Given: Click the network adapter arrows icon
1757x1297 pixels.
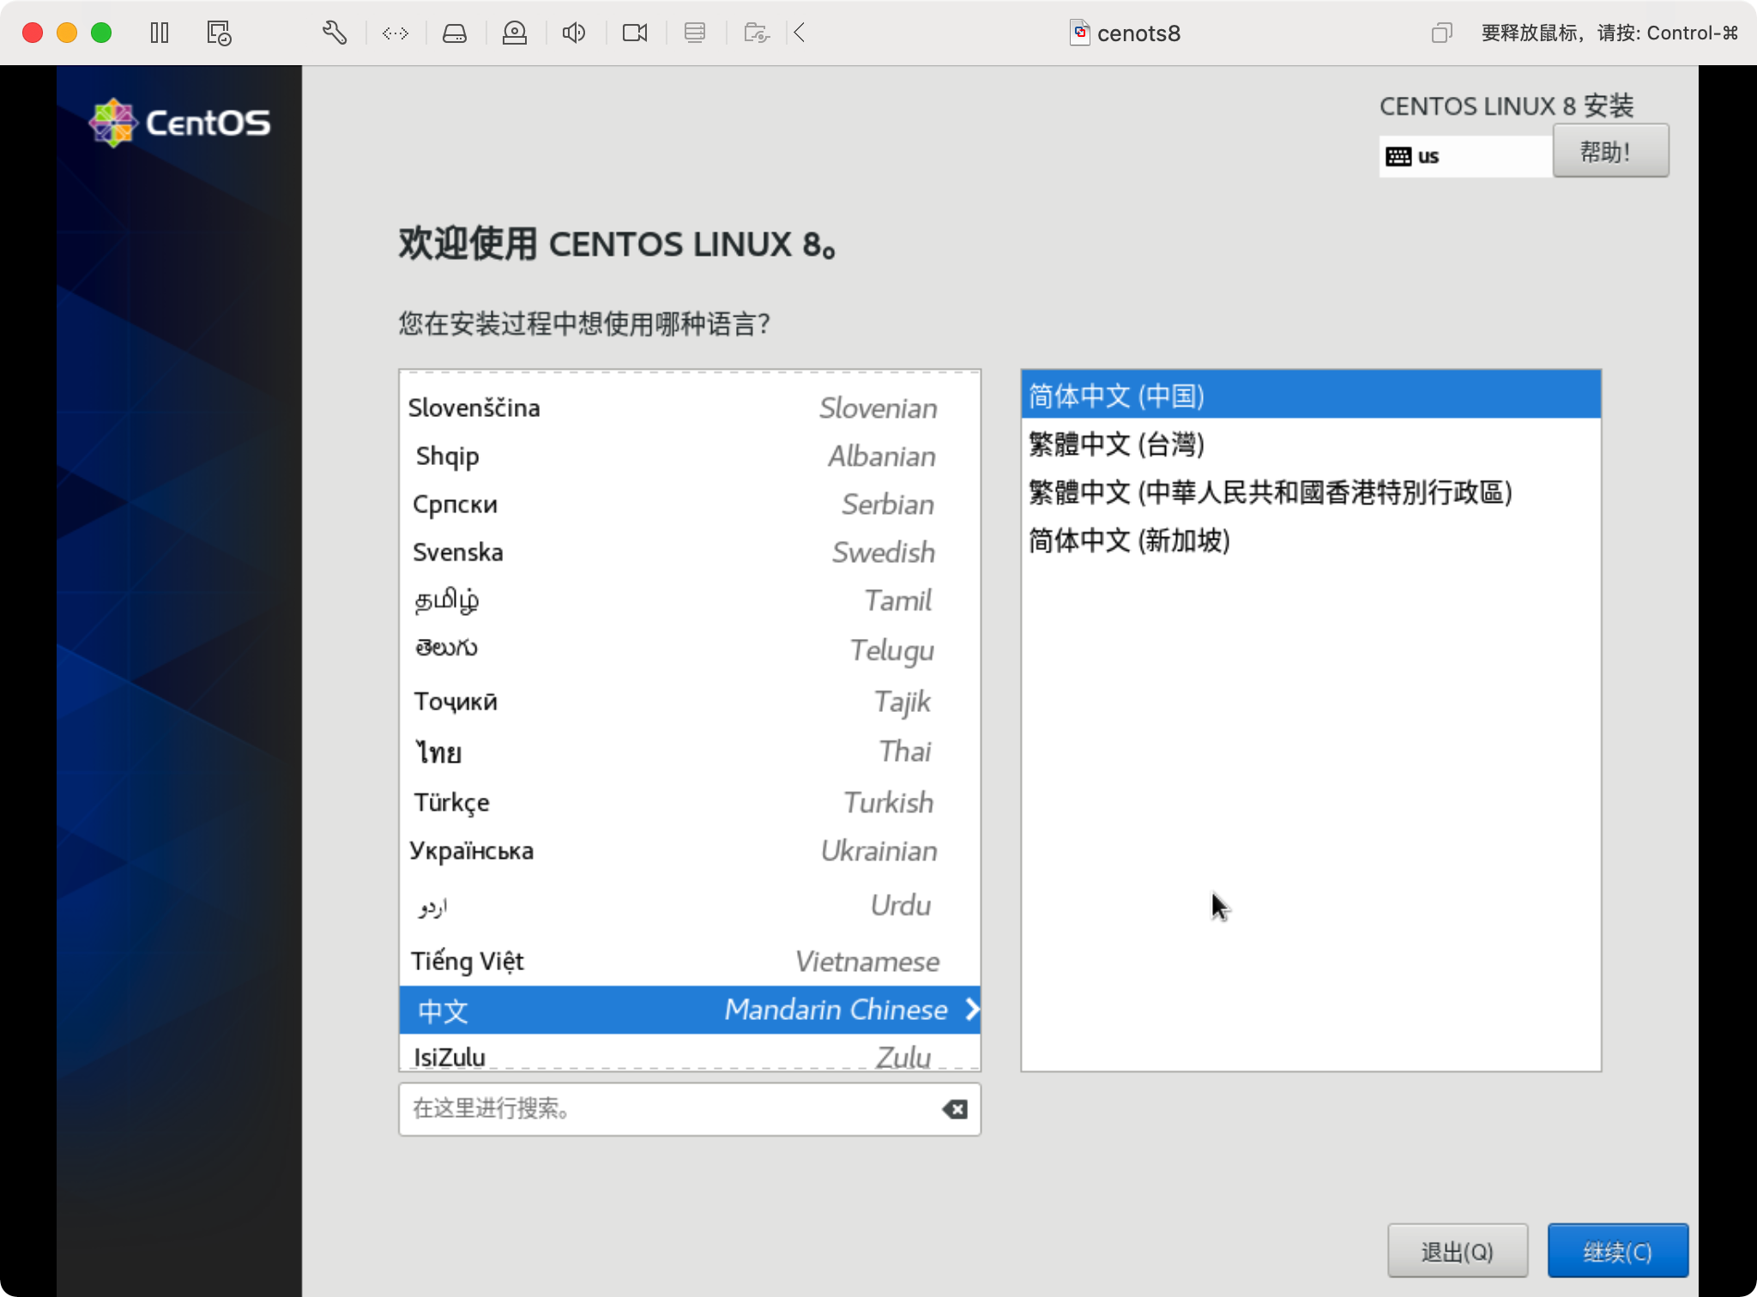Looking at the screenshot, I should point(395,33).
